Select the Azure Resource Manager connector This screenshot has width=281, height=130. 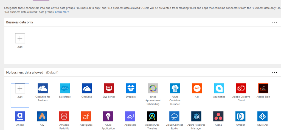click(x=196, y=116)
